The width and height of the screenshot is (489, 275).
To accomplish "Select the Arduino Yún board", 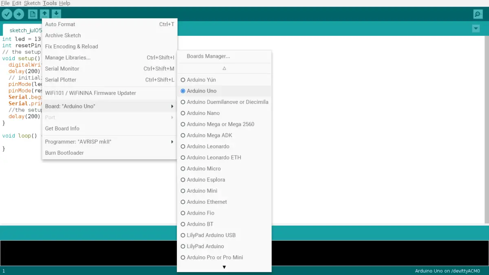I will tap(224, 80).
